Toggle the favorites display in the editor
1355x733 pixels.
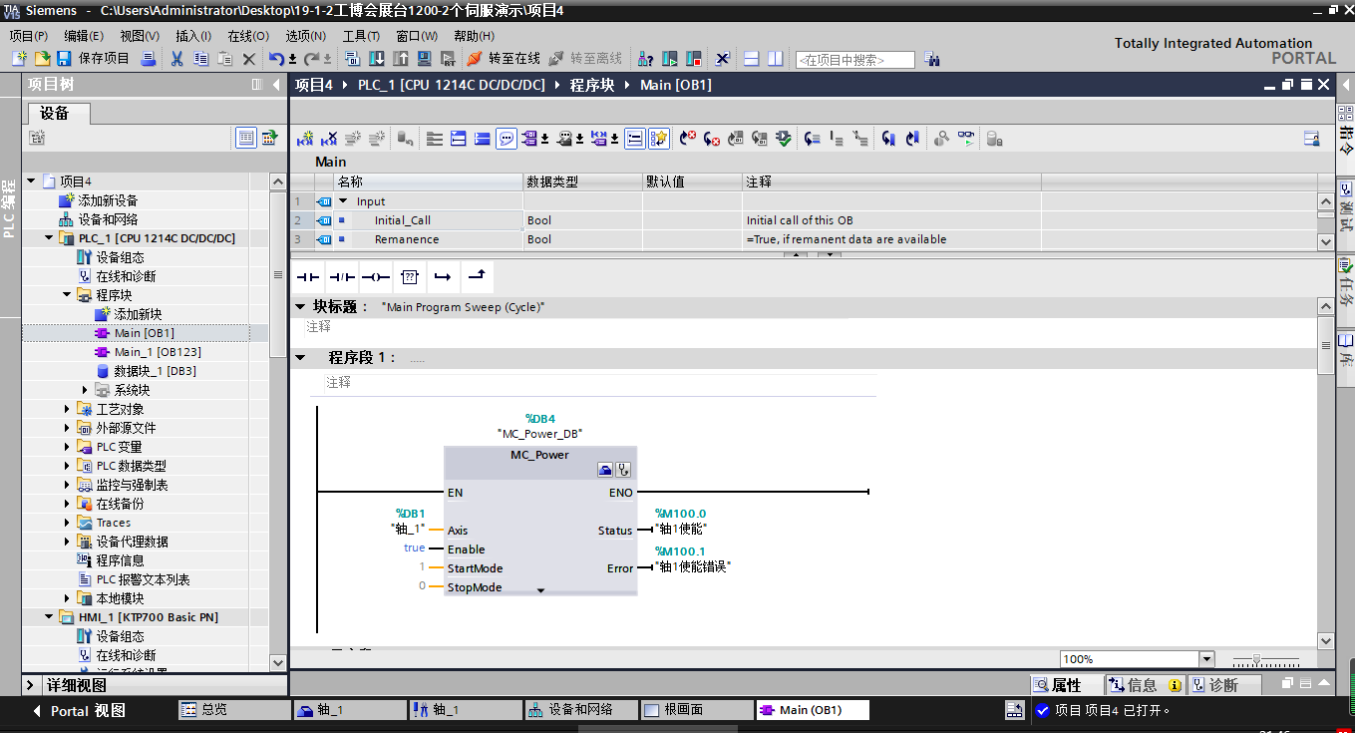659,139
